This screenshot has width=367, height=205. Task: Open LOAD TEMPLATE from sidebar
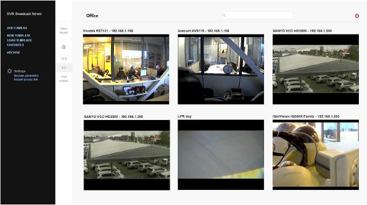[19, 40]
